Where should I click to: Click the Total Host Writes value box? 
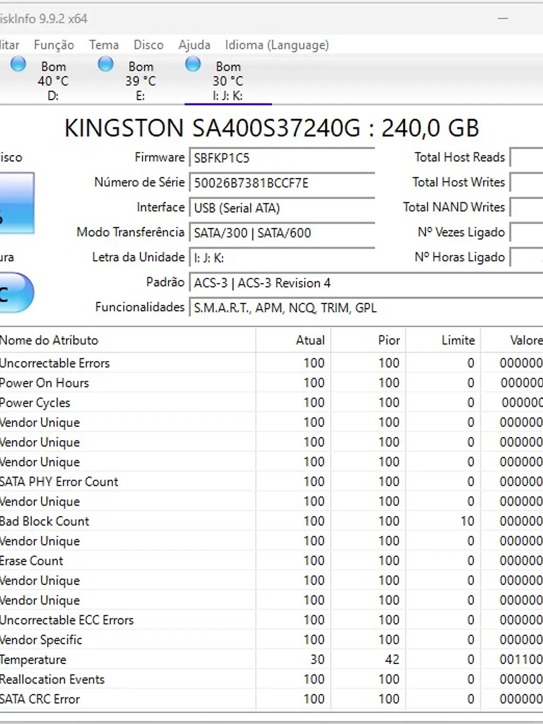point(526,182)
